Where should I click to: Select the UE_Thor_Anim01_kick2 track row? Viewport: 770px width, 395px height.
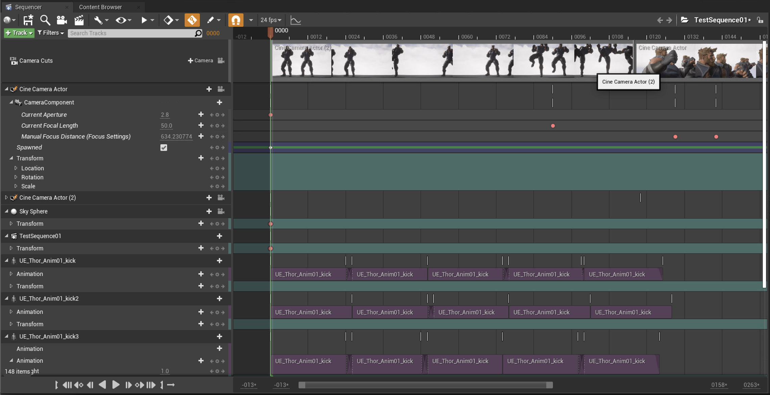[116, 298]
